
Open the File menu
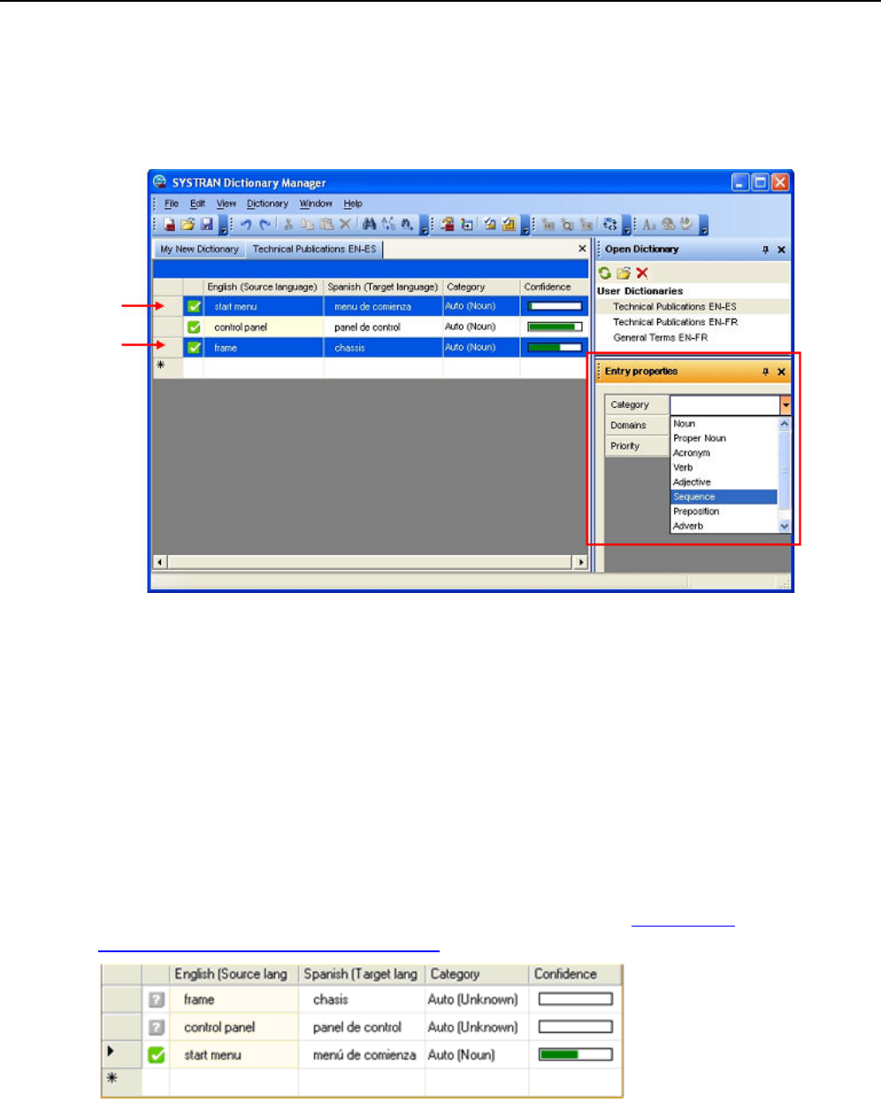click(172, 204)
